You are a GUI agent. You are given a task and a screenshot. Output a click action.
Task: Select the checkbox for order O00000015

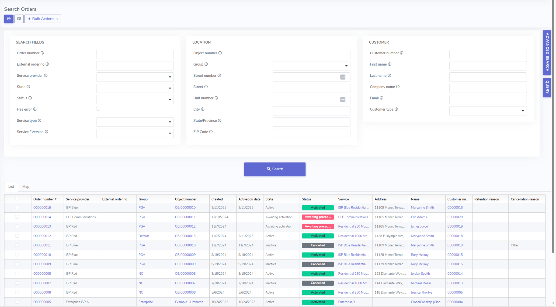[17, 207]
